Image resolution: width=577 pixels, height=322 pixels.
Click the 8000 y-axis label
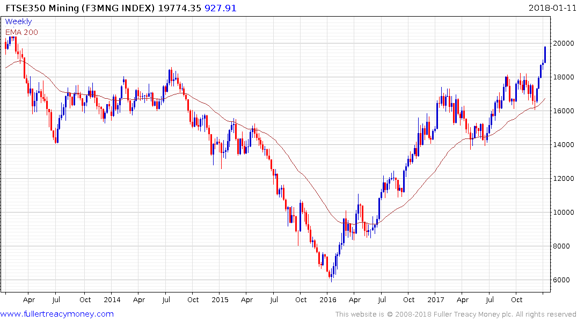pos(563,246)
